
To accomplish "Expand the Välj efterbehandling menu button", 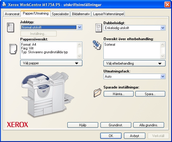I will 134,63.
